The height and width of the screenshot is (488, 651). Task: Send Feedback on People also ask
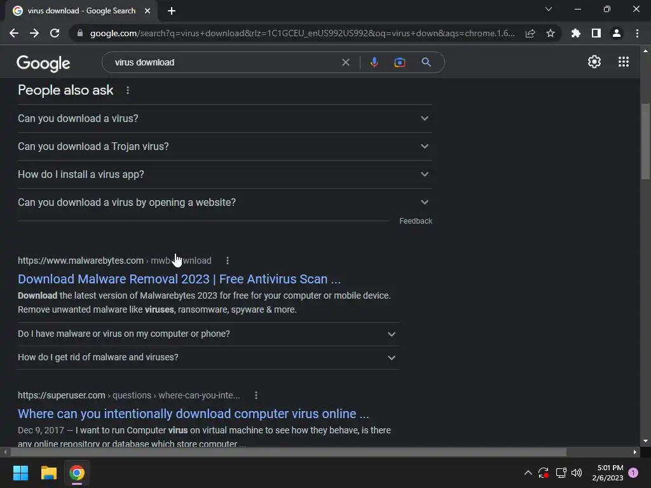416,221
